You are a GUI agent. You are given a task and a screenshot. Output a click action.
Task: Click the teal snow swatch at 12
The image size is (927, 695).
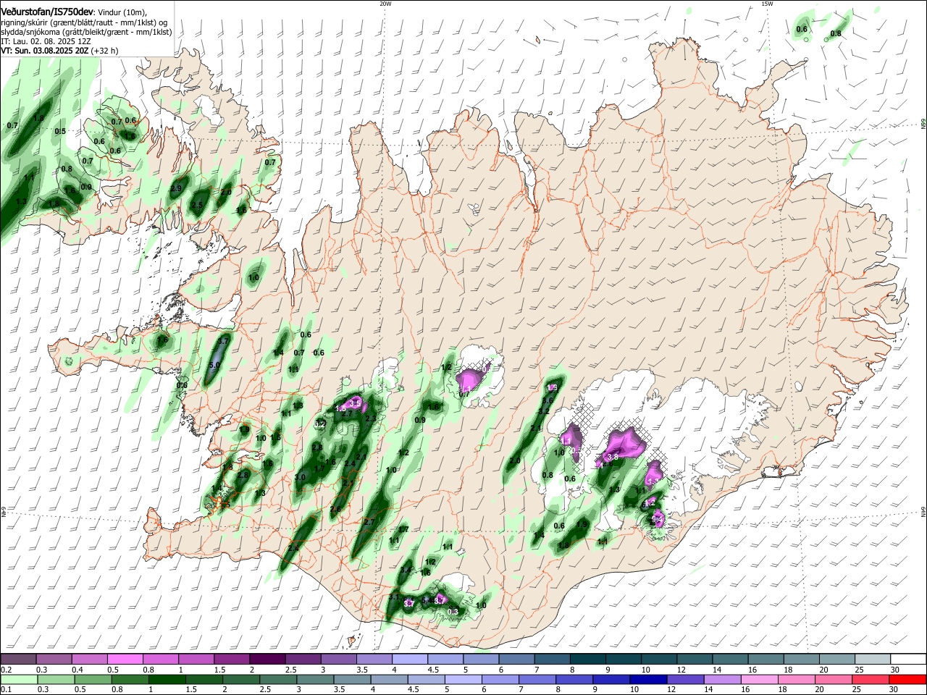[695, 659]
